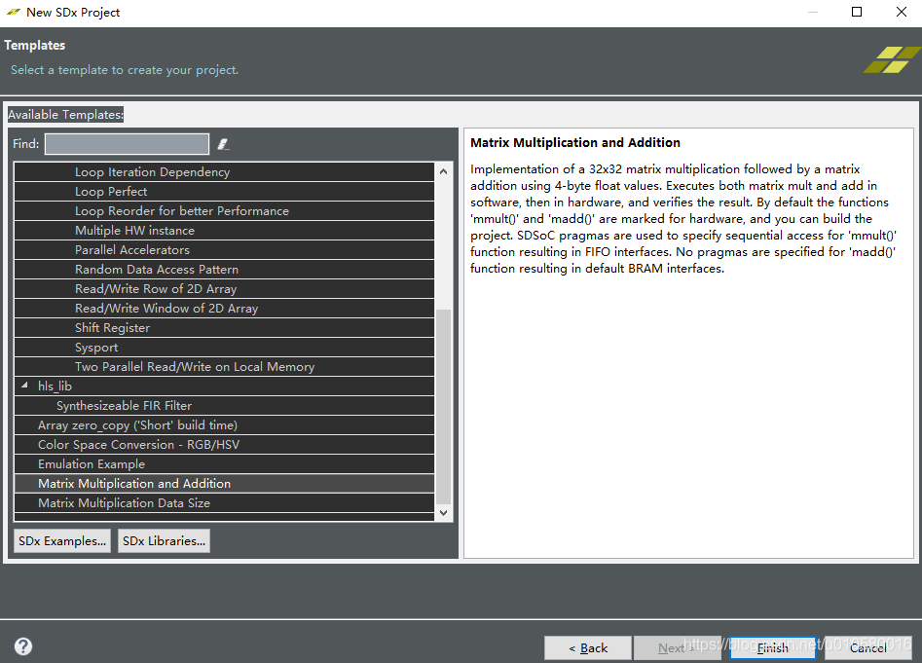Open SDx Libraries dialog
Screen dimensions: 922x663
point(165,540)
